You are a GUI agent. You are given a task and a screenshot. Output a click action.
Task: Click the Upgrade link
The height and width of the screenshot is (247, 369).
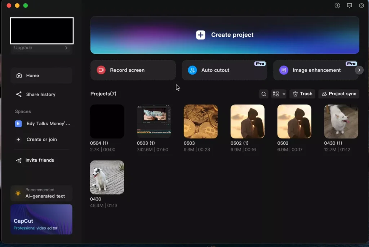pyautogui.click(x=23, y=48)
